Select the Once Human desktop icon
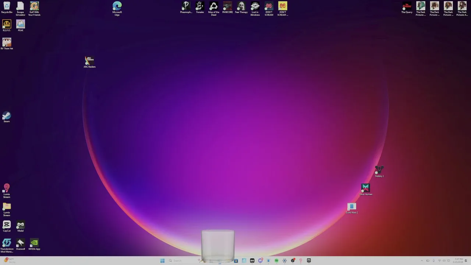471x265 pixels. 365,190
